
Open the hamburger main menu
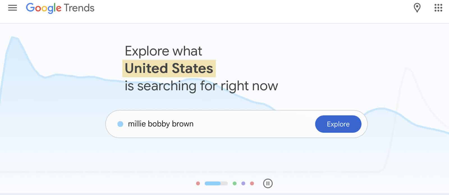[x=12, y=8]
